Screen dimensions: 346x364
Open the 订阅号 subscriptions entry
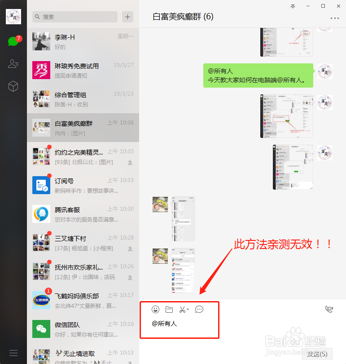pyautogui.click(x=83, y=185)
